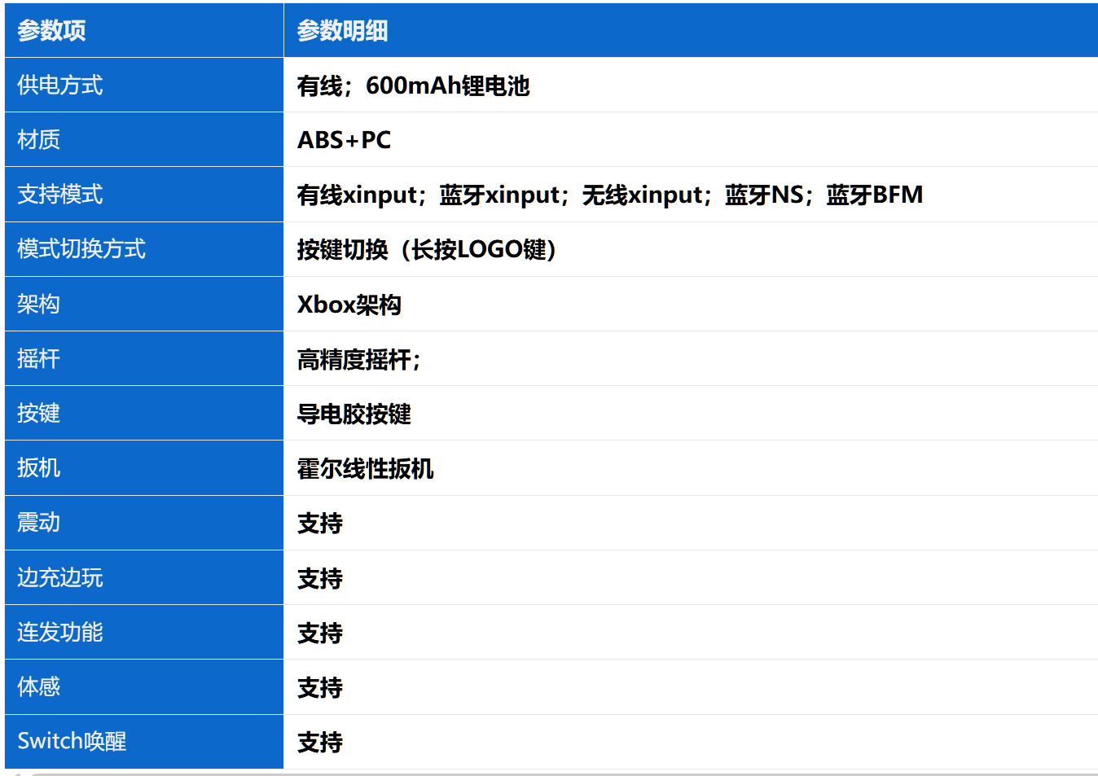Viewport: 1098px width, 776px height.
Task: Select the 摇杆 row label
Action: pyautogui.click(x=39, y=359)
